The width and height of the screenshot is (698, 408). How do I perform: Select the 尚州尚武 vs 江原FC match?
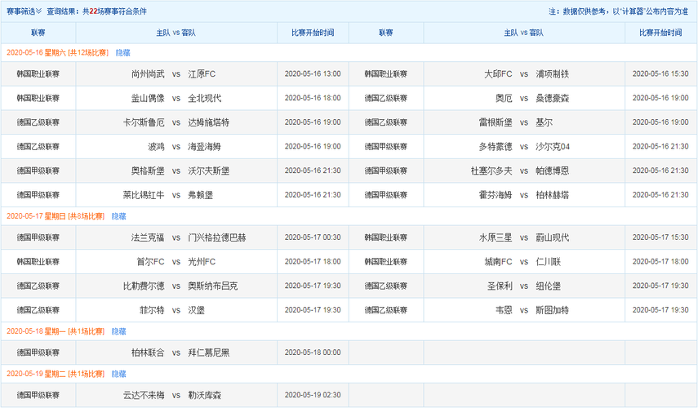pos(176,73)
